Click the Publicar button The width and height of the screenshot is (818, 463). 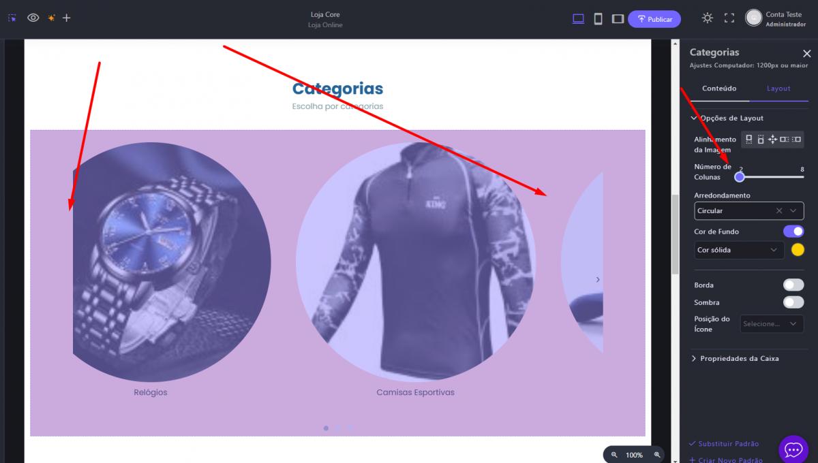pos(654,19)
